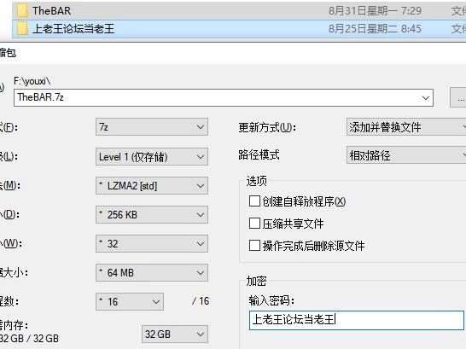Expand the Level 1 (仅存储) compression dropdown
The width and height of the screenshot is (466, 349).
[152, 156]
